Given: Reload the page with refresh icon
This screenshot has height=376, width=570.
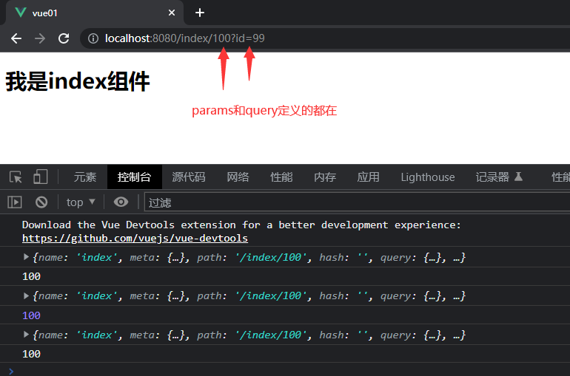Looking at the screenshot, I should click(x=64, y=38).
